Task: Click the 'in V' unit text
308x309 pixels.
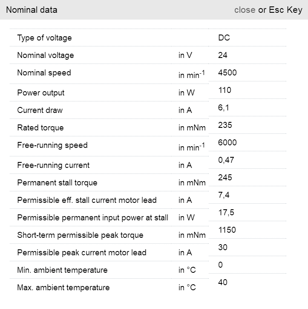Action: [185, 55]
